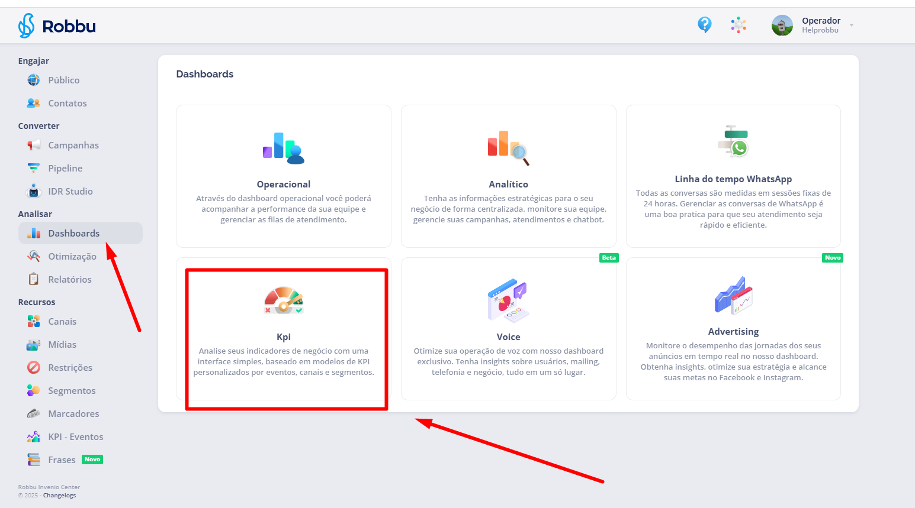This screenshot has width=915, height=508.
Task: Open the Operacional dashboard card
Action: pyautogui.click(x=283, y=176)
